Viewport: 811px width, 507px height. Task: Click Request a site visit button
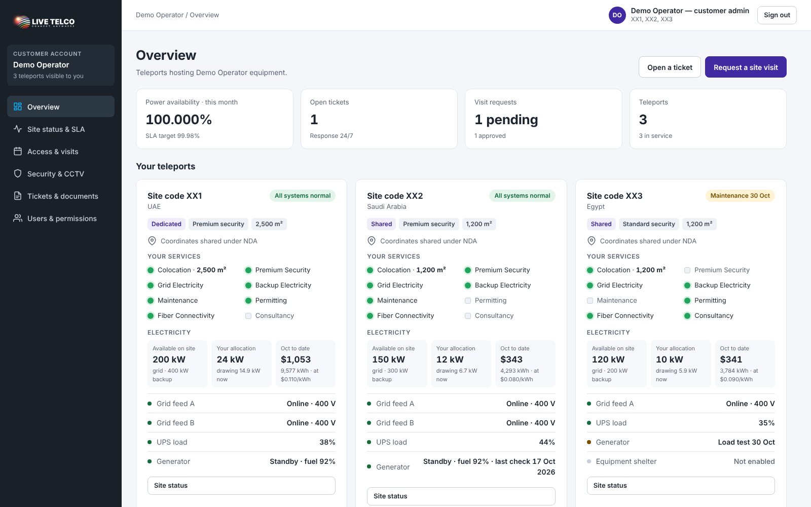coord(746,67)
